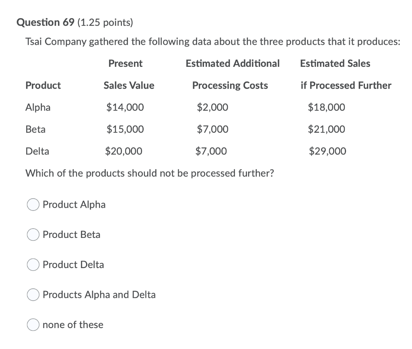The width and height of the screenshot is (412, 349).
Task: Select the Product Delta radio button
Action: 33,264
